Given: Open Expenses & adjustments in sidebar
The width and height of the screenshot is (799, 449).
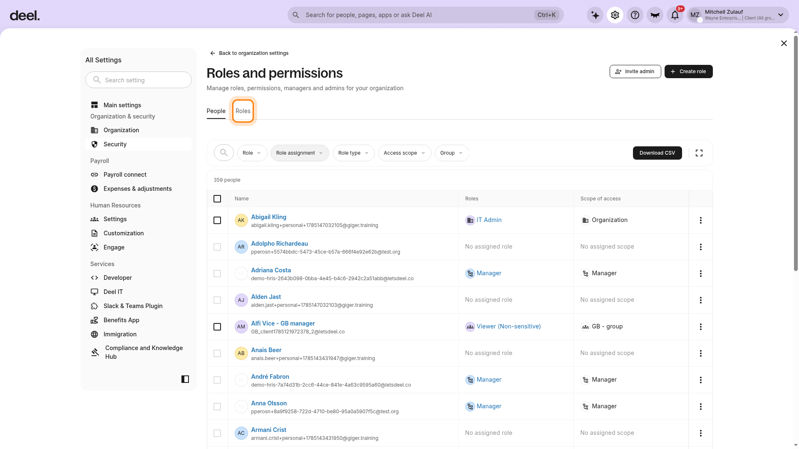Looking at the screenshot, I should point(139,189).
